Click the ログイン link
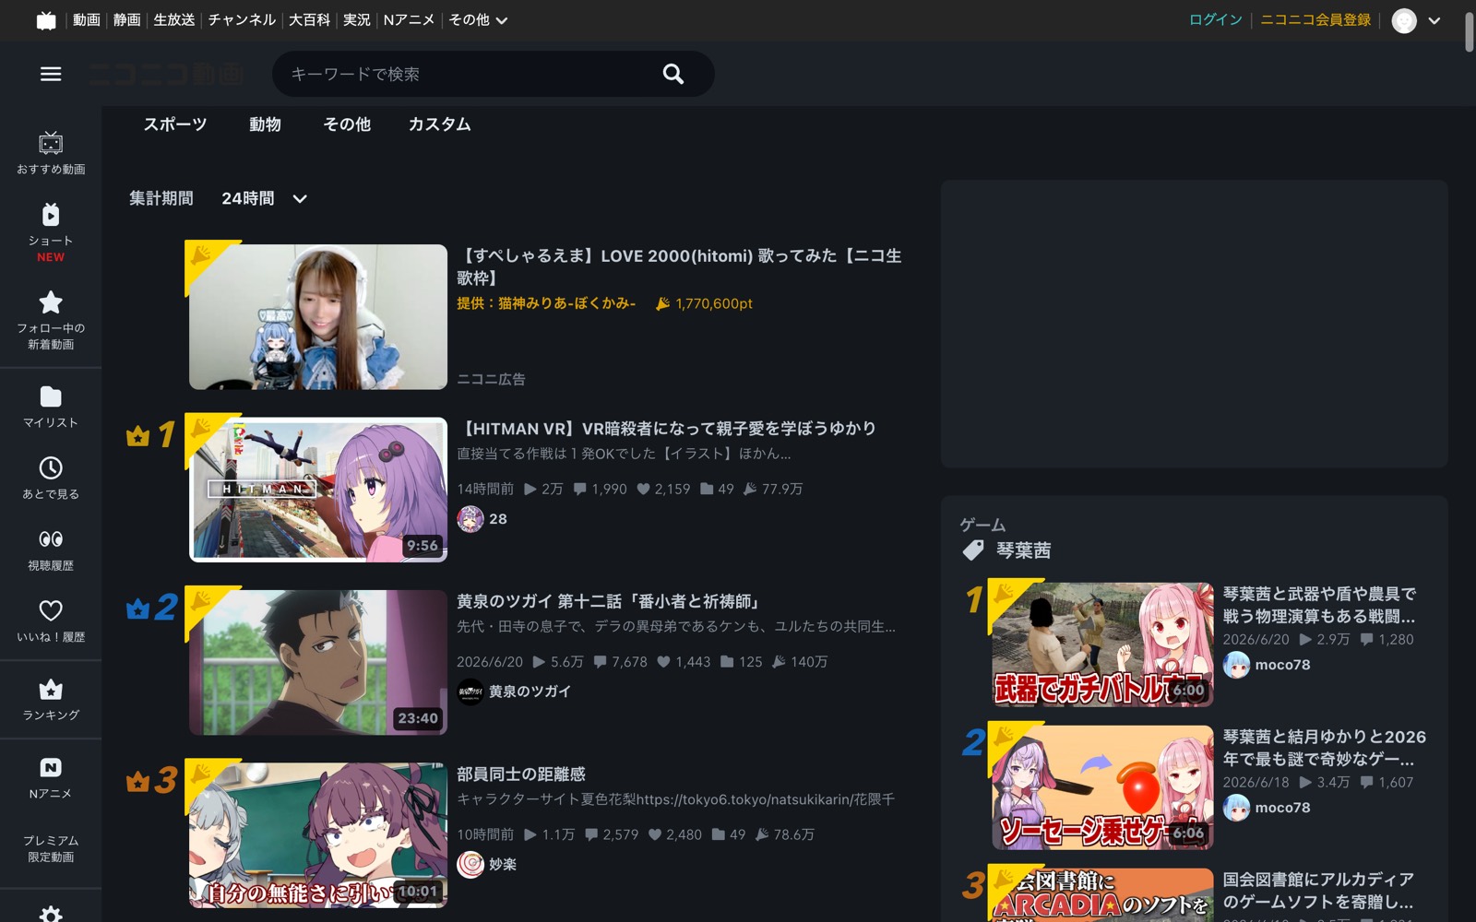 [x=1215, y=20]
